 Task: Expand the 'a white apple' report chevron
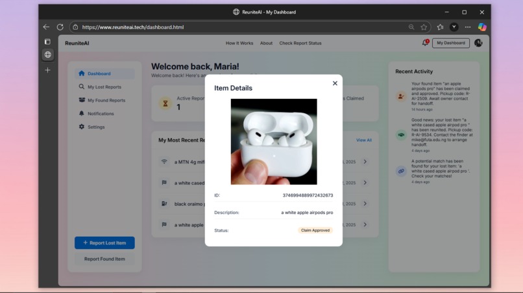coord(365,224)
